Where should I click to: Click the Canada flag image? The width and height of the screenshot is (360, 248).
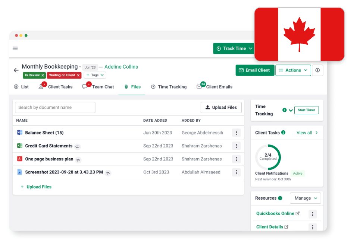(x=300, y=34)
